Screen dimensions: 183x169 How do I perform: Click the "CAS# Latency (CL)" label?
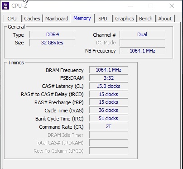63,86
